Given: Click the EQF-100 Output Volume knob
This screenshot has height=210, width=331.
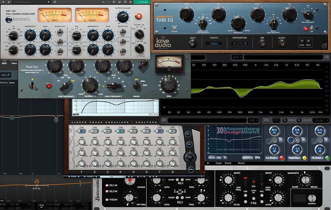Looking at the screenshot, I should [123, 17].
